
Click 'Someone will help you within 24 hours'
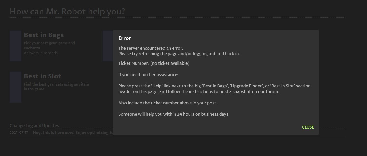pyautogui.click(x=174, y=114)
